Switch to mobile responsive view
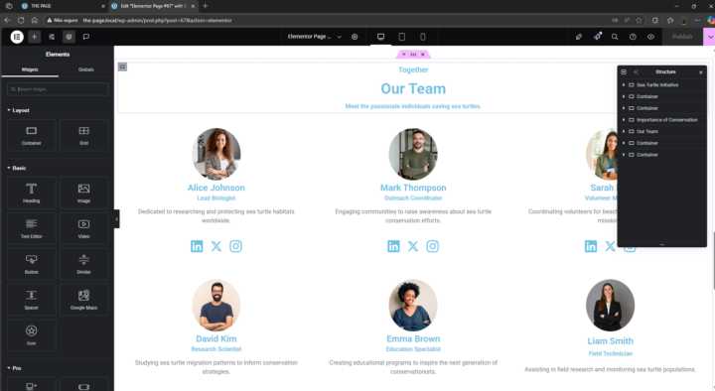This screenshot has height=391, width=715. [x=423, y=37]
